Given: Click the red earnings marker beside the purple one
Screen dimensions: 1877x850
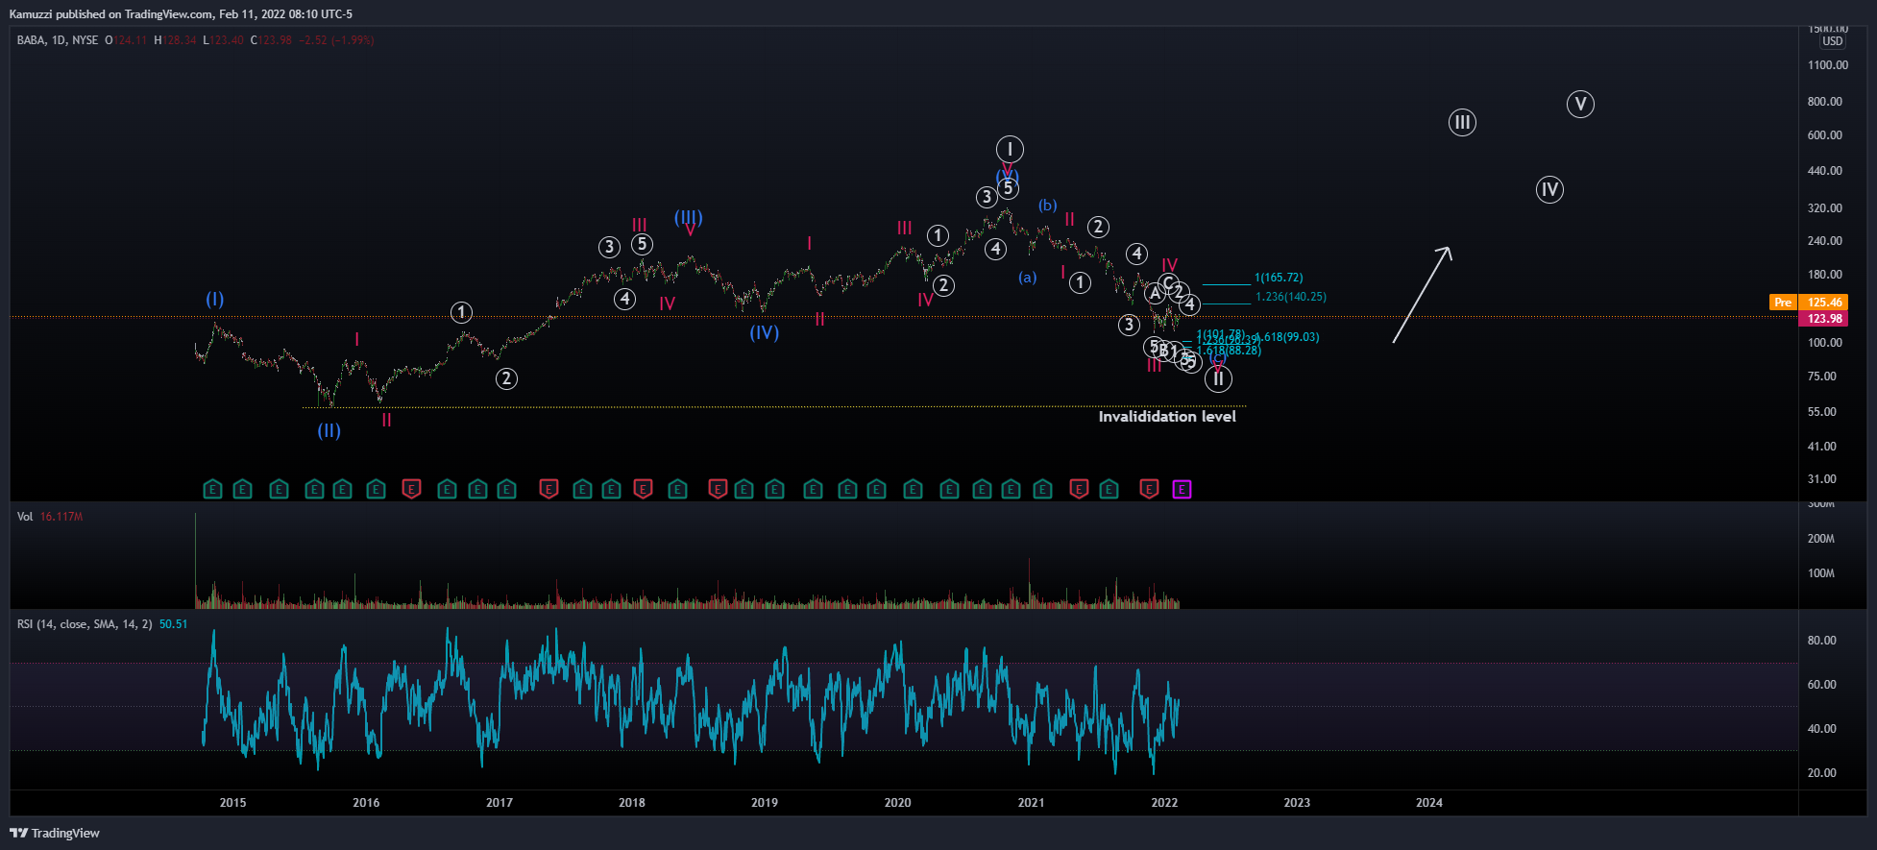Looking at the screenshot, I should coord(1149,490).
